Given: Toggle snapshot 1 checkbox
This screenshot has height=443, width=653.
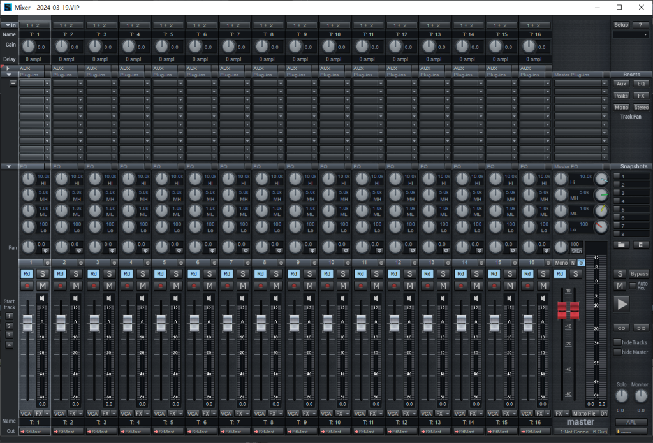Looking at the screenshot, I should click(x=617, y=176).
